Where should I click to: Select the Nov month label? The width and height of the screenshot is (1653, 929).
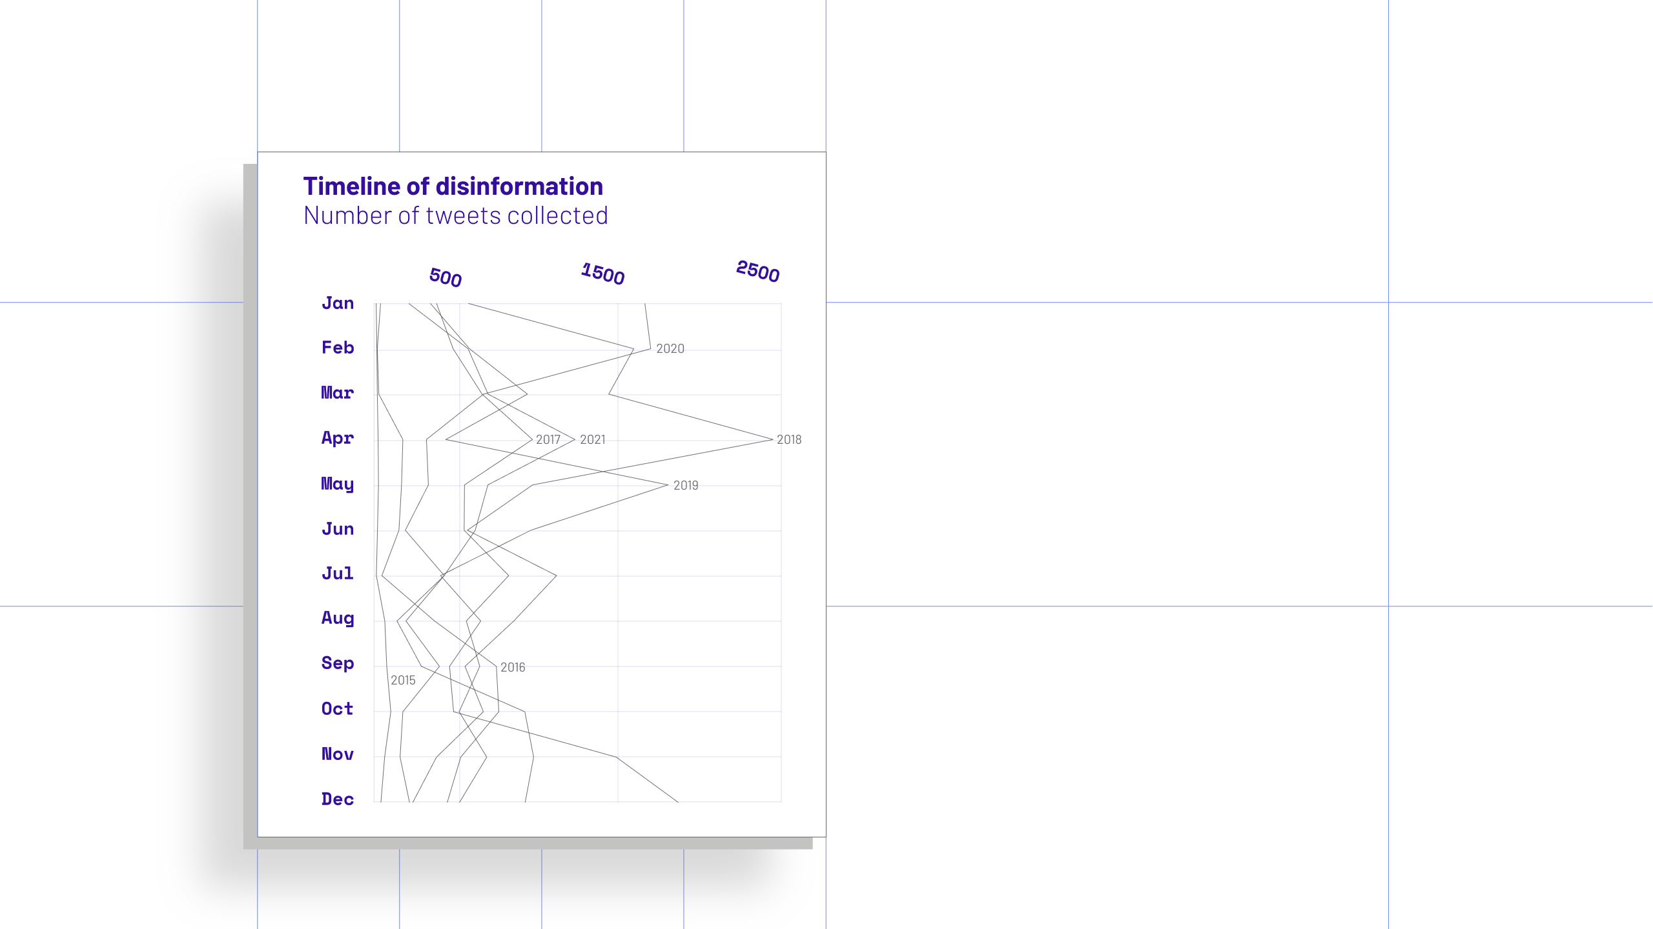[338, 754]
